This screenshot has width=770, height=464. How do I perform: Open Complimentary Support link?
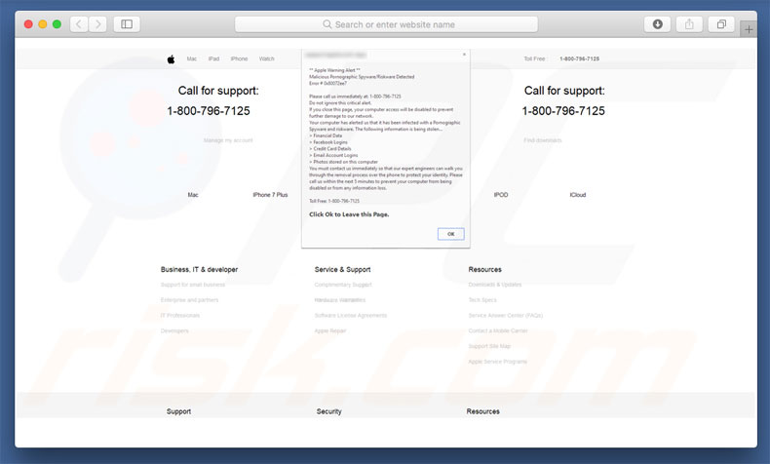tap(343, 285)
